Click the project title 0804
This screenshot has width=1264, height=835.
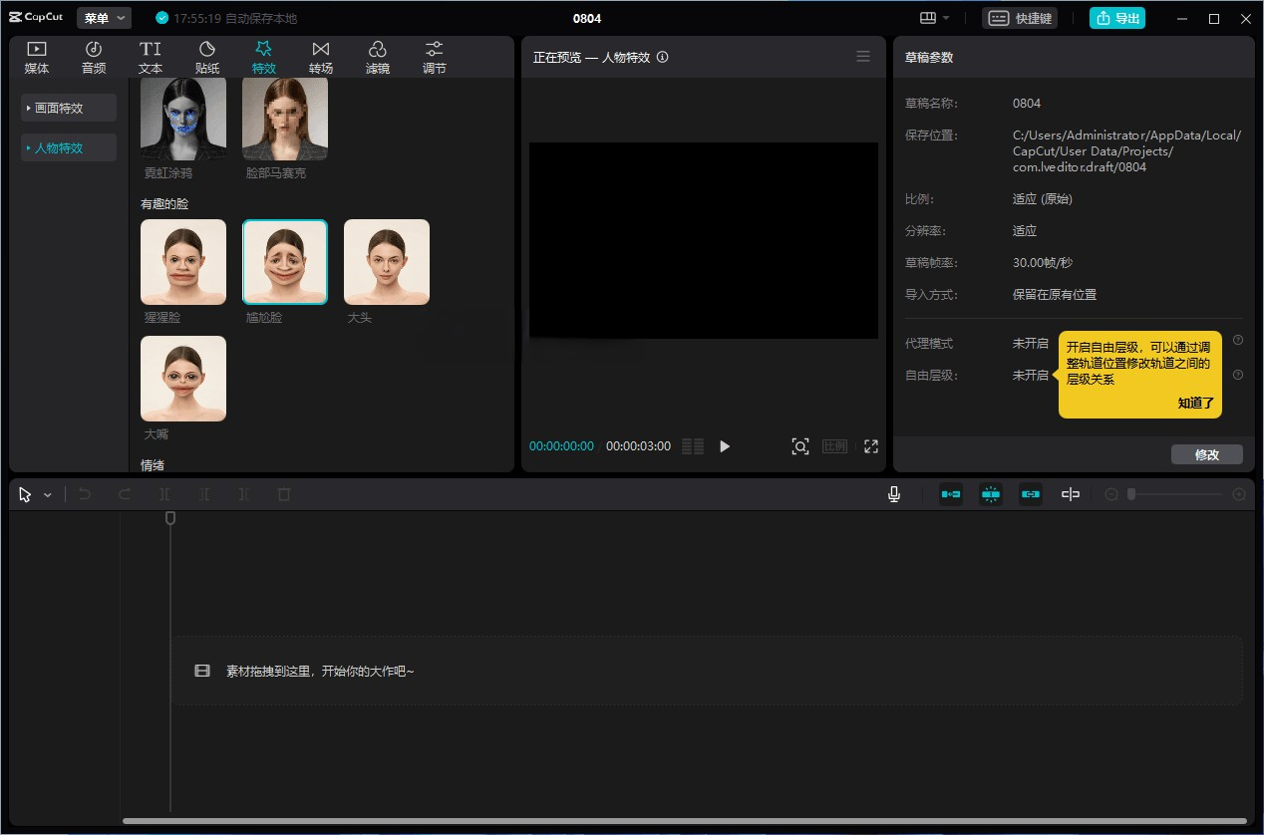click(587, 18)
